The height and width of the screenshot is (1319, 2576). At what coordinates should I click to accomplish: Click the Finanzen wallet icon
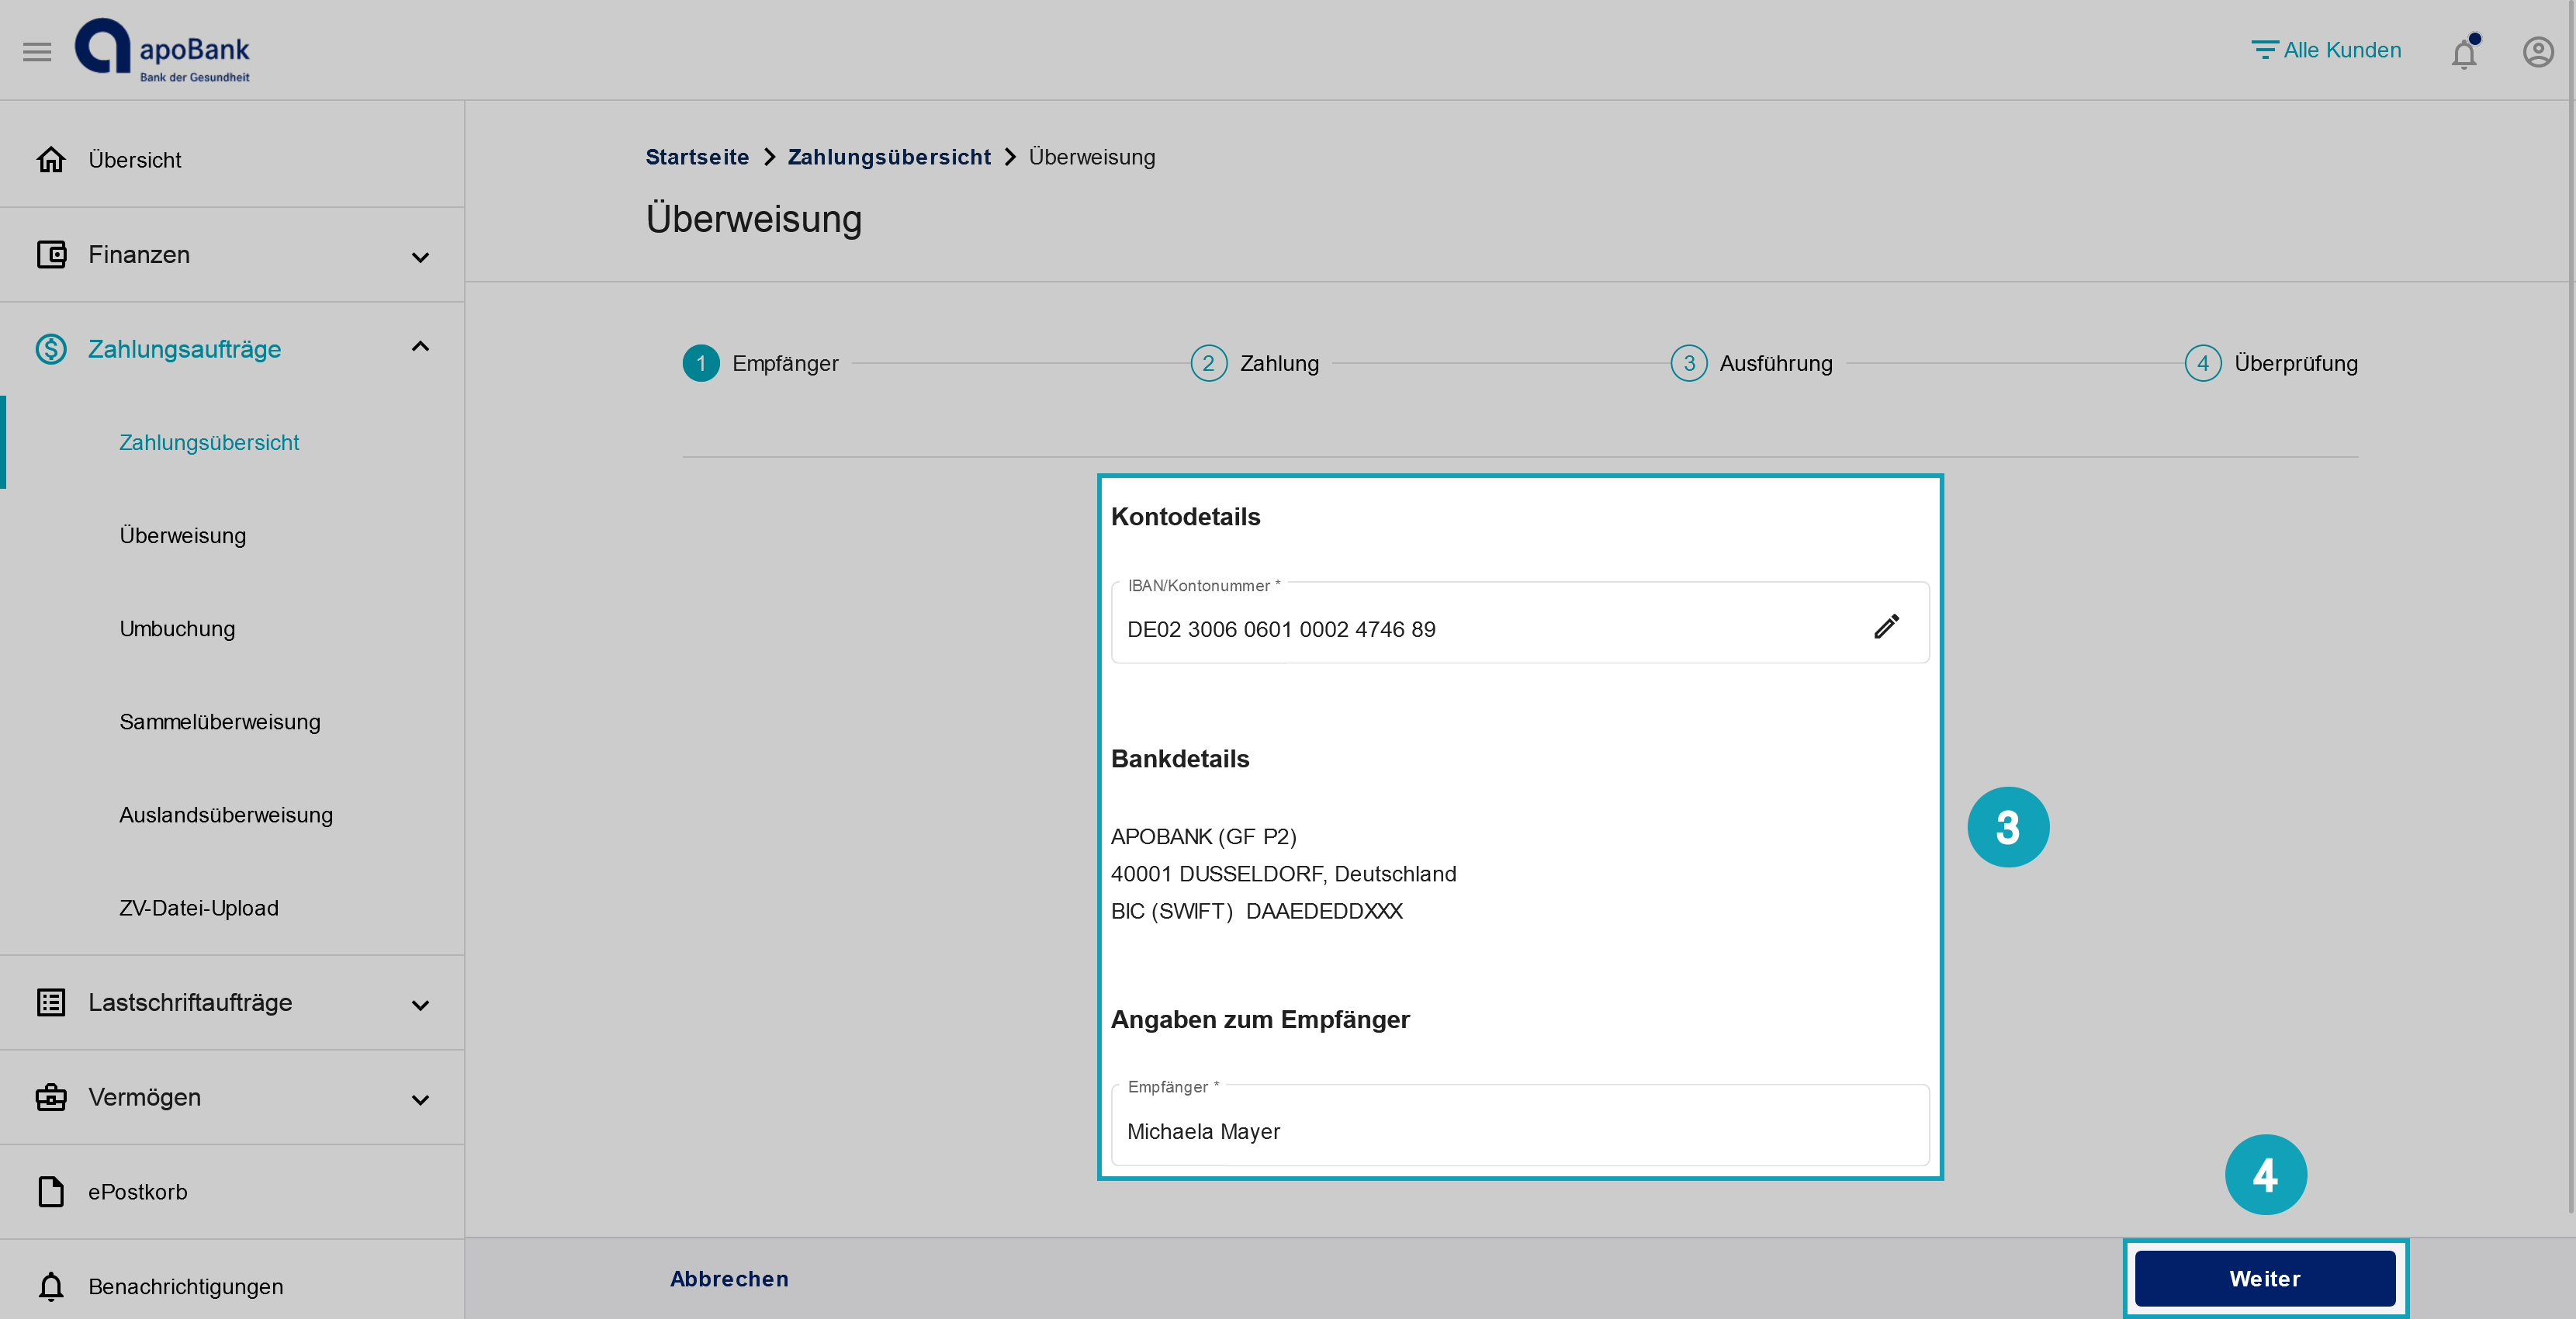[51, 254]
